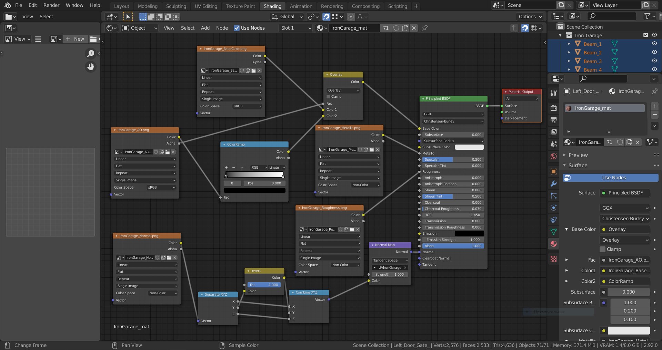Screen dimensions: 662x350
Task: Open the Physics properties tab
Action: [553, 208]
